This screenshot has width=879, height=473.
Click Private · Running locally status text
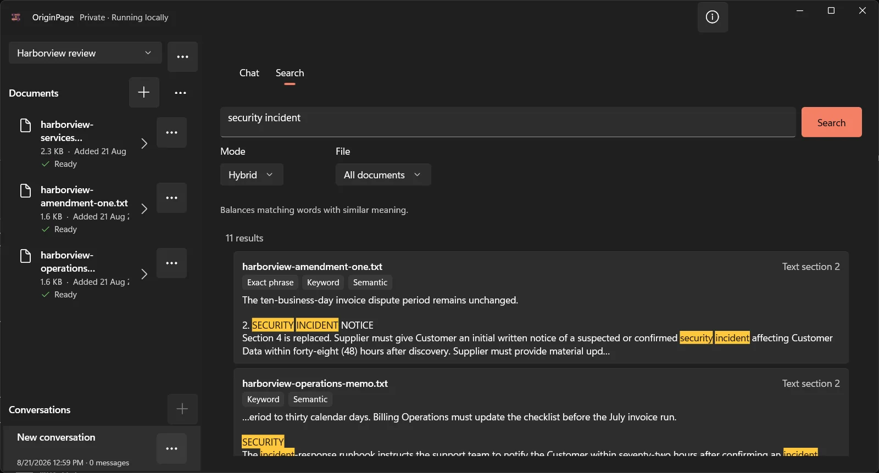coord(124,17)
